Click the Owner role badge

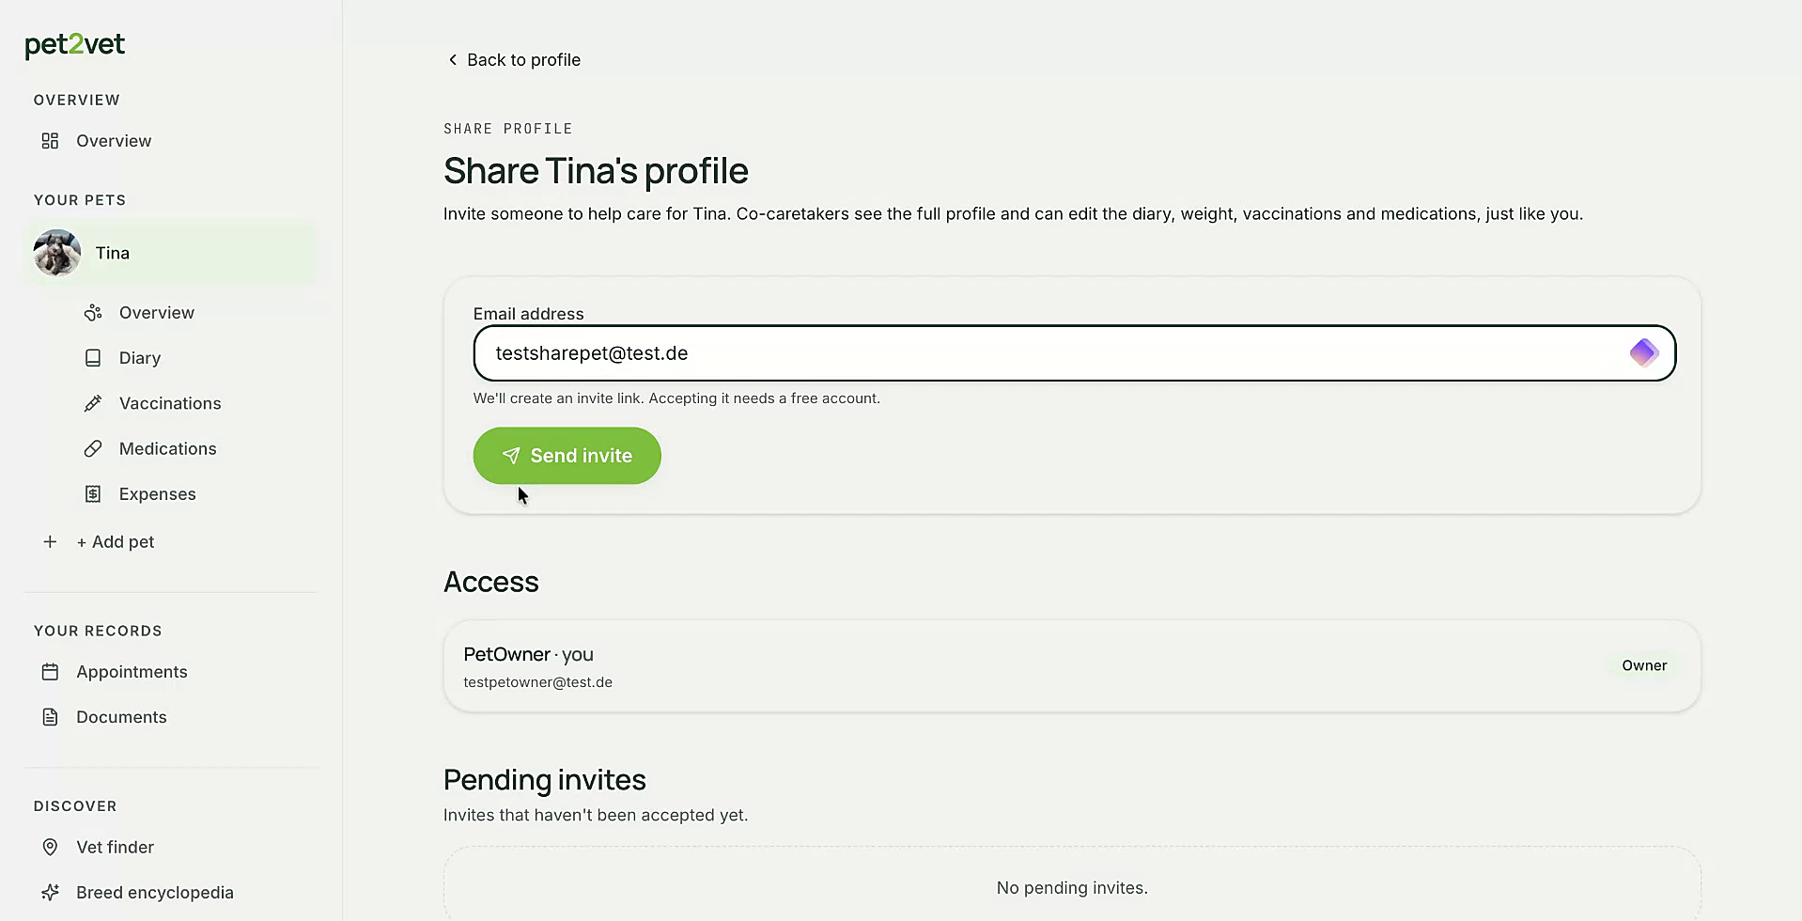point(1644,665)
